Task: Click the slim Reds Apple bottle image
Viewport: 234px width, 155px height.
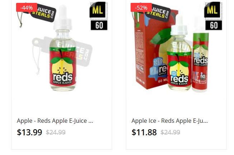Action: (x=200, y=61)
